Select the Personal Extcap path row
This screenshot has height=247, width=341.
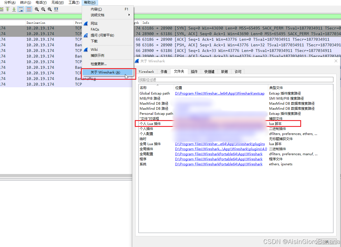236,114
